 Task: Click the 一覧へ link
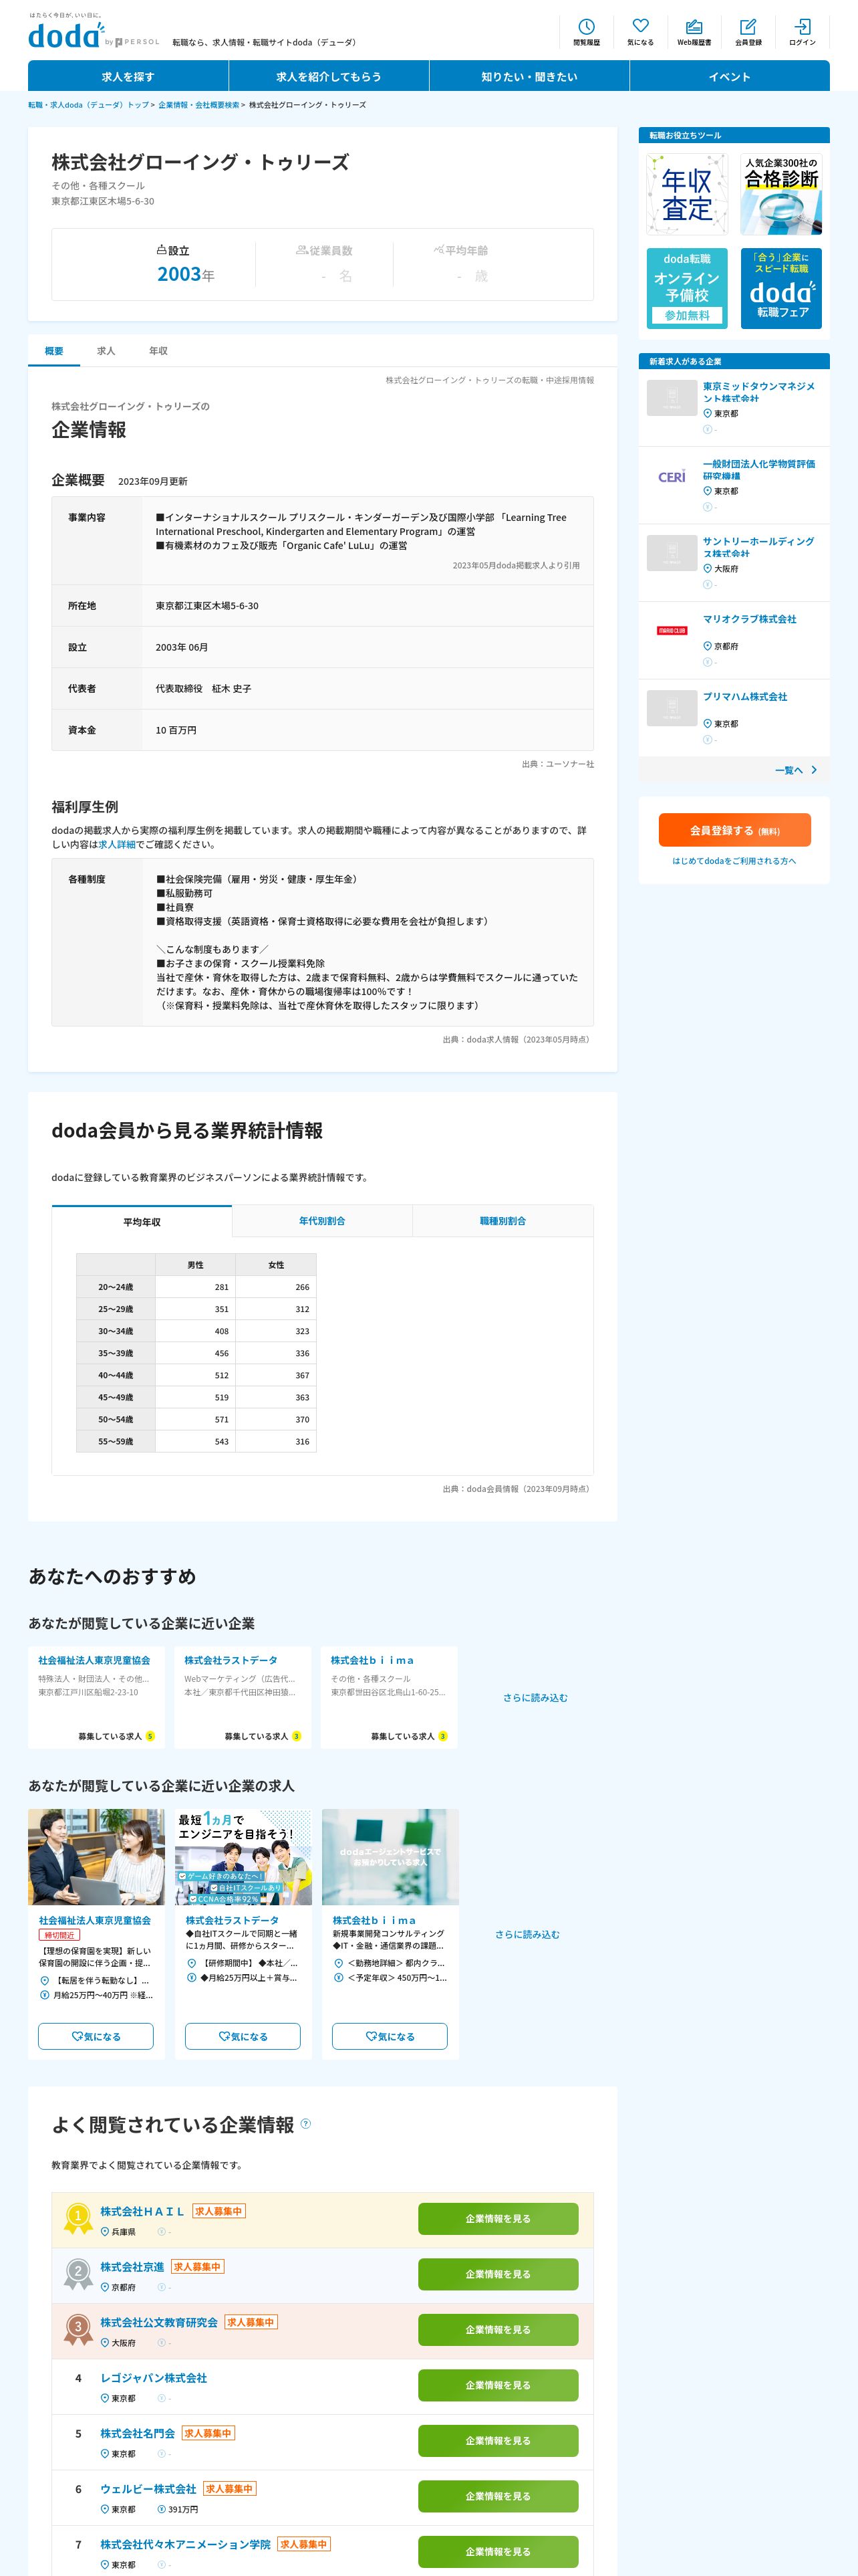pyautogui.click(x=789, y=770)
